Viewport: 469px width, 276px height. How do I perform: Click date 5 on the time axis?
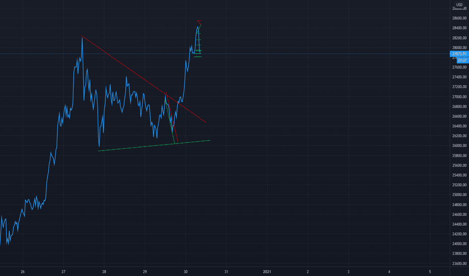pyautogui.click(x=430, y=271)
